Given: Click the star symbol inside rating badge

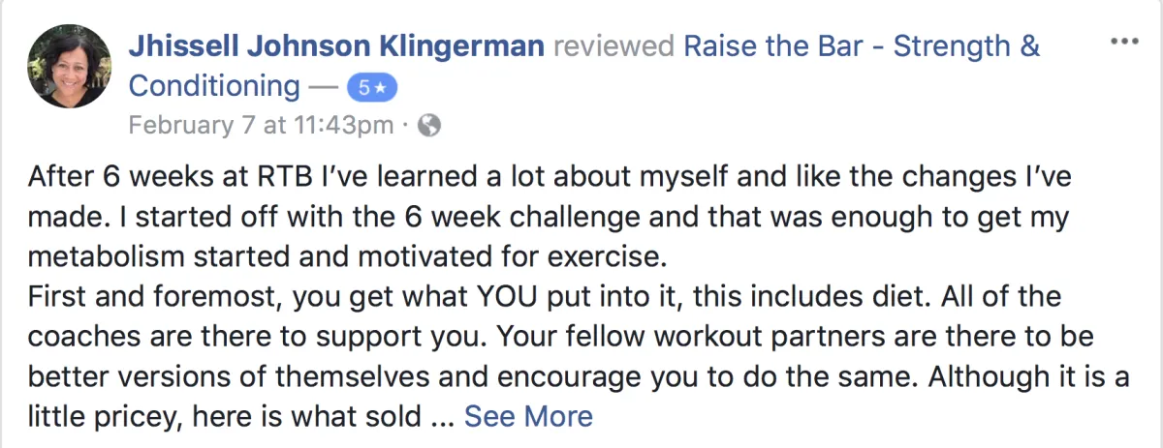Looking at the screenshot, I should [x=382, y=87].
